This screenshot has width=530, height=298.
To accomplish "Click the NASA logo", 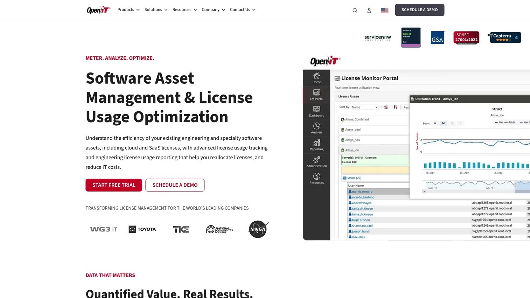I will pyautogui.click(x=259, y=229).
